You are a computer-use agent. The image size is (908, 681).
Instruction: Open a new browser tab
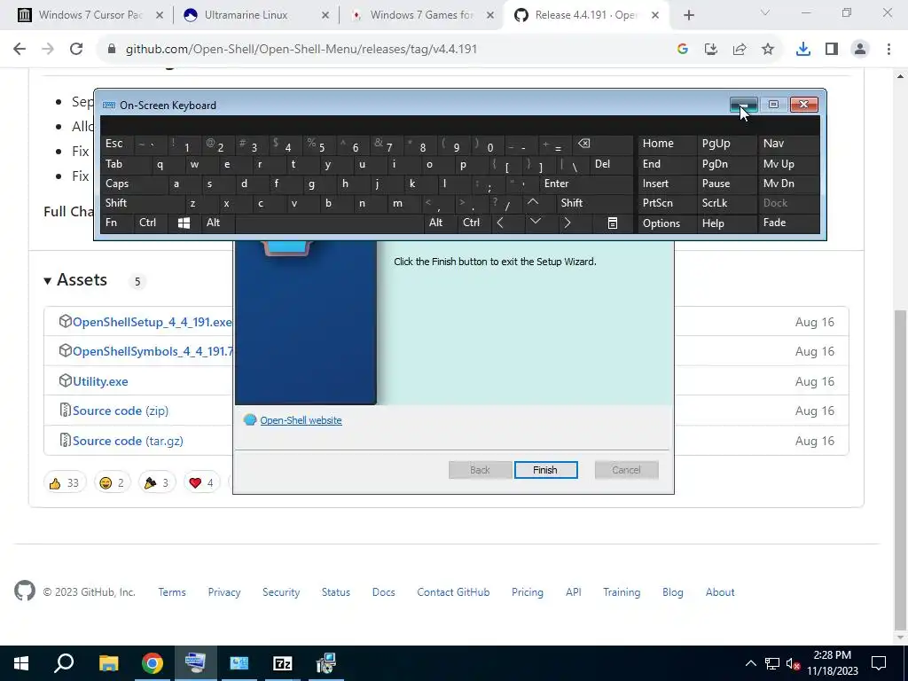coord(688,16)
